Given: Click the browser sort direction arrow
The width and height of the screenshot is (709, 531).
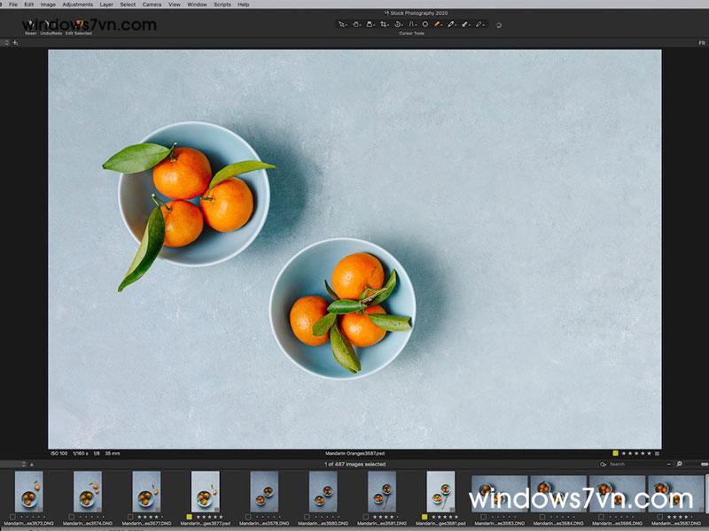Looking at the screenshot, I should [32, 464].
